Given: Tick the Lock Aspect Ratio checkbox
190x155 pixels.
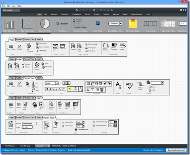Looking at the screenshot, I should 76,129.
